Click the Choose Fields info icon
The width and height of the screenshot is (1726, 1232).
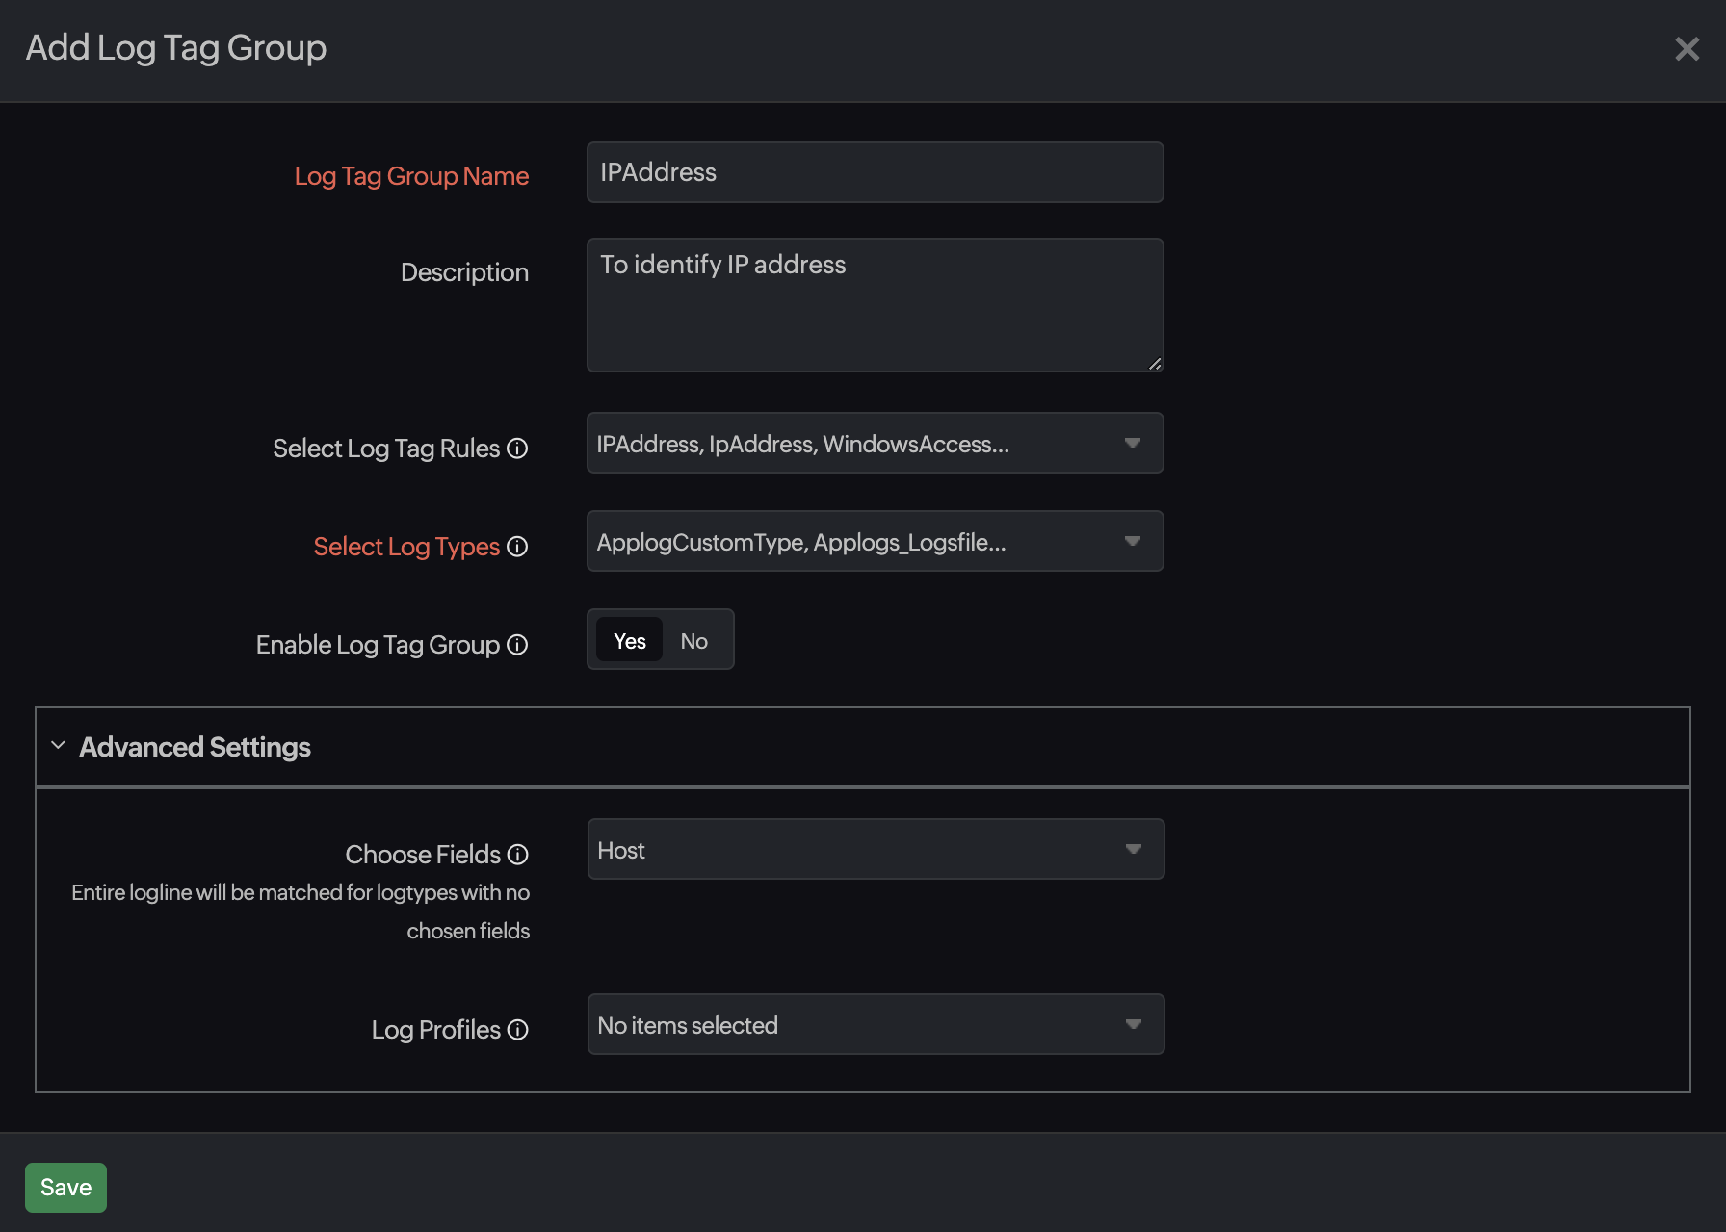tap(519, 855)
